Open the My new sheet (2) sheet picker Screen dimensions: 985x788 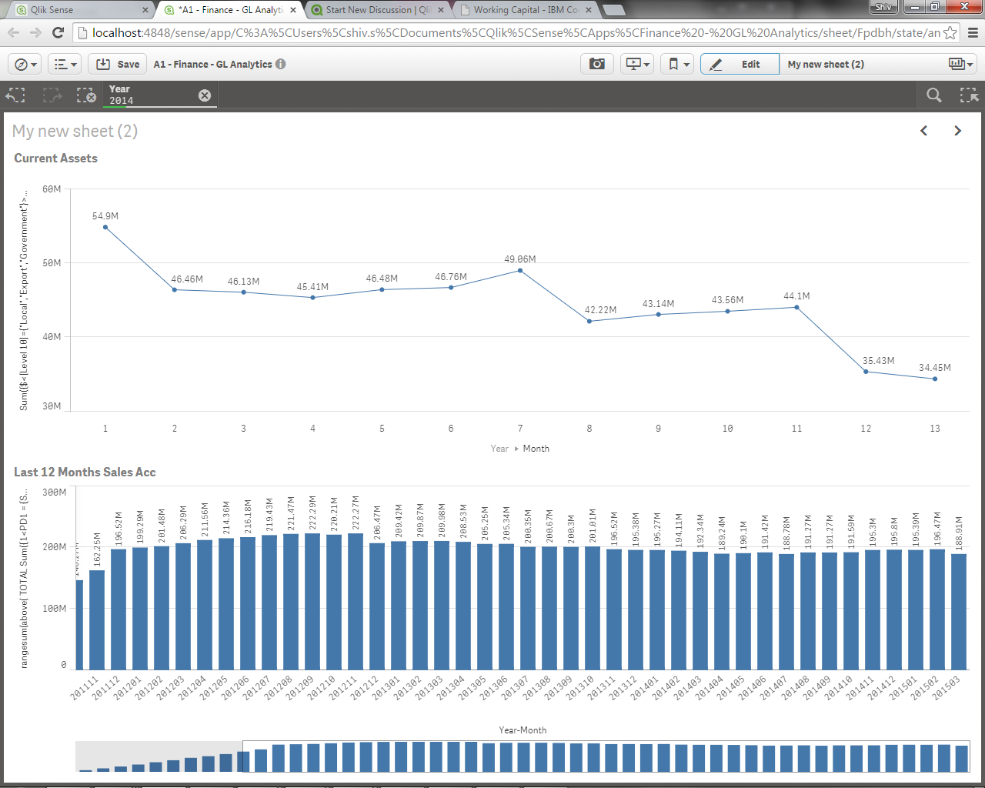tap(826, 64)
